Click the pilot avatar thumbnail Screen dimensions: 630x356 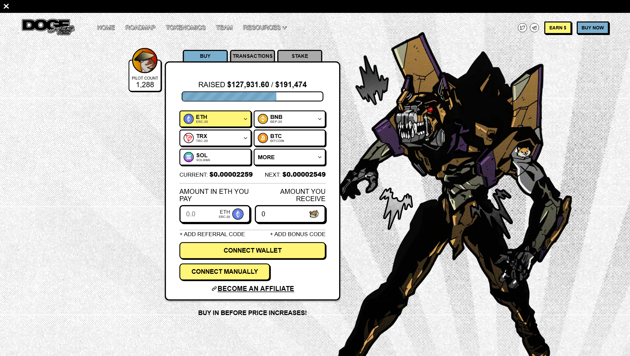coord(145,60)
